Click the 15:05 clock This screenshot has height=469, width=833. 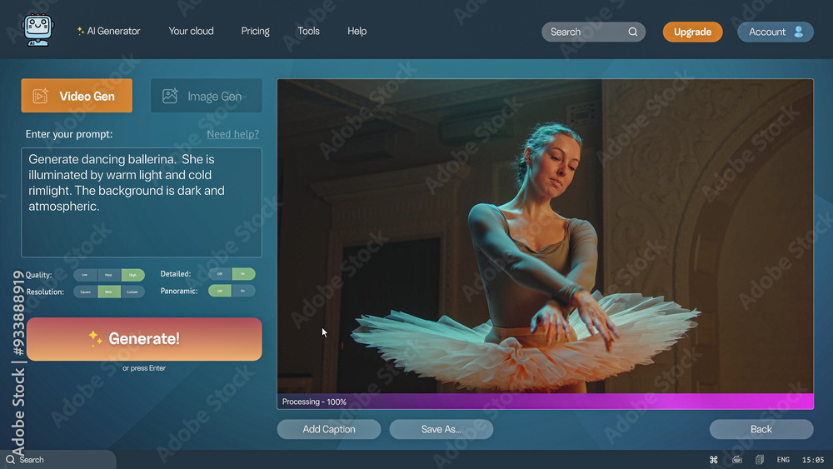(813, 460)
